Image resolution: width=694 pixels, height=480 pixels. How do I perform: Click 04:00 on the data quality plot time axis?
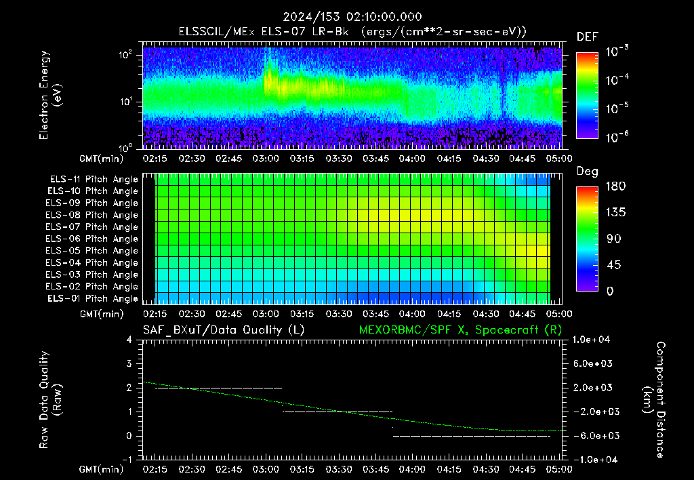pos(412,469)
